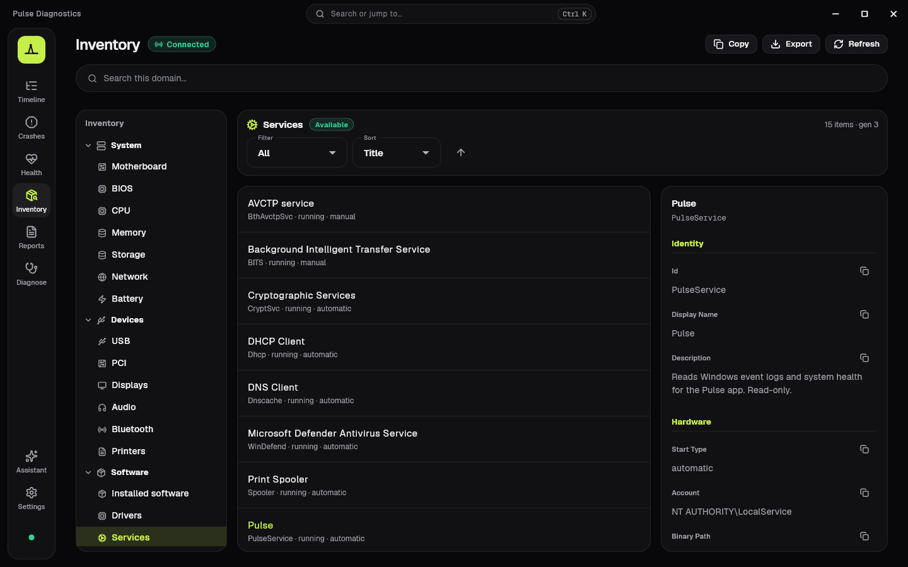The height and width of the screenshot is (567, 908).
Task: Click the Copy button in header
Action: pos(731,44)
